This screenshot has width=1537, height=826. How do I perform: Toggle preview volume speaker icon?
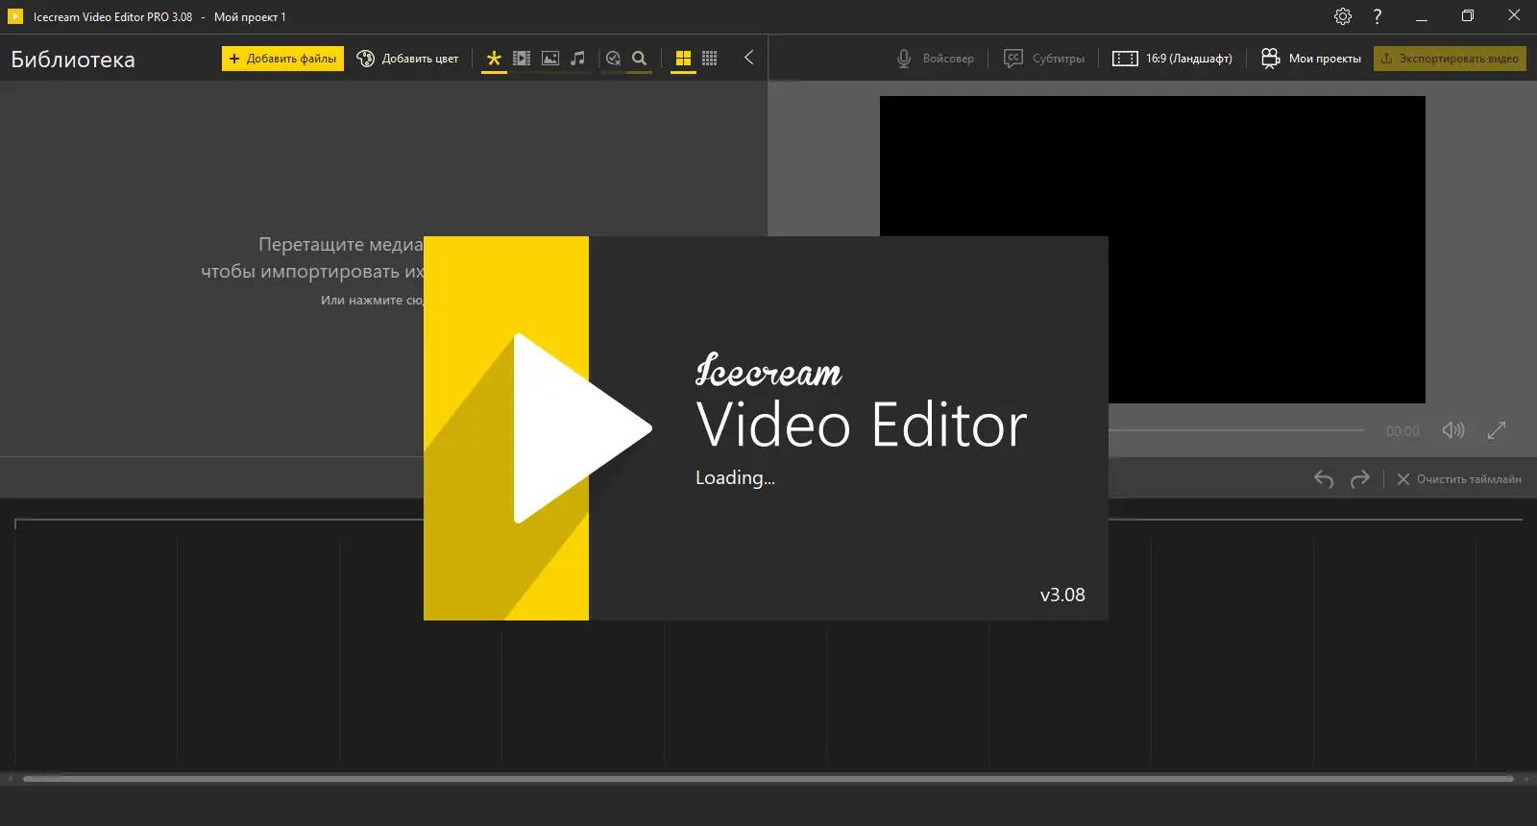click(1453, 430)
